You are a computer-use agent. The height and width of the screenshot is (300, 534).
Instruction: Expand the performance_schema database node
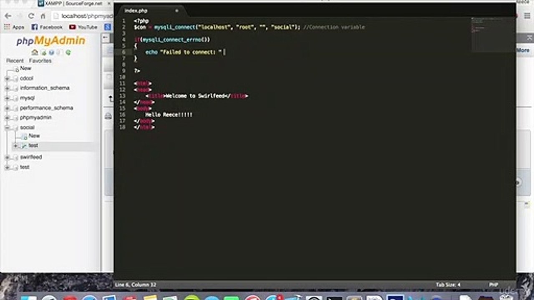point(7,108)
